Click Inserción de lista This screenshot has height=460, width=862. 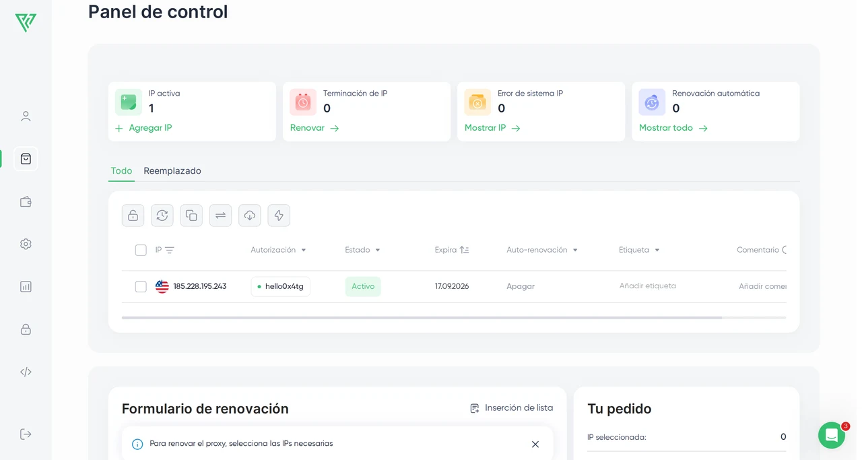(x=512, y=408)
